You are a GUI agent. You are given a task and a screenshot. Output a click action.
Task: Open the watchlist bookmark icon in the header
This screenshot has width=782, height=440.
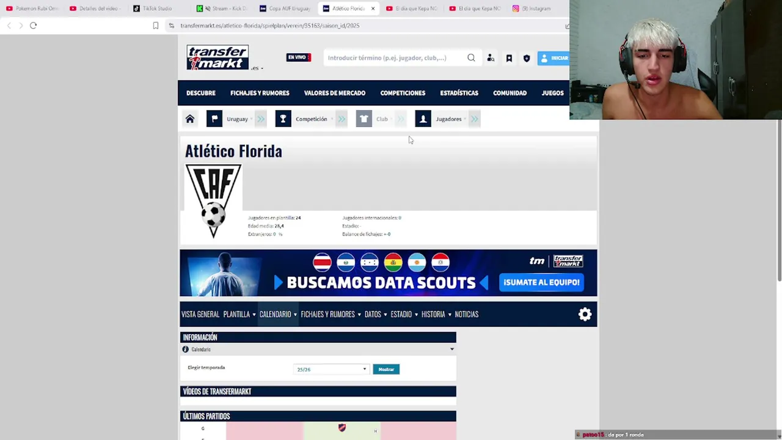[x=509, y=58]
